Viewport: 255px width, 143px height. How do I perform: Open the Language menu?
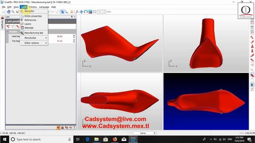pyautogui.click(x=44, y=7)
